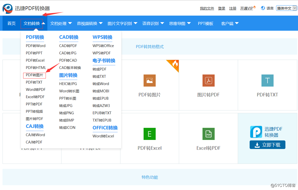Select PDF转Word from the menu
This screenshot has height=190, width=298.
(36, 46)
